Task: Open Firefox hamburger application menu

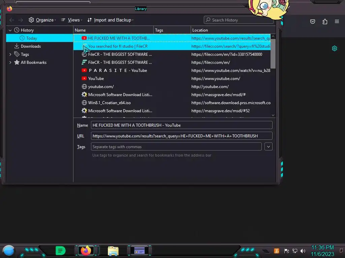Action: tap(337, 21)
